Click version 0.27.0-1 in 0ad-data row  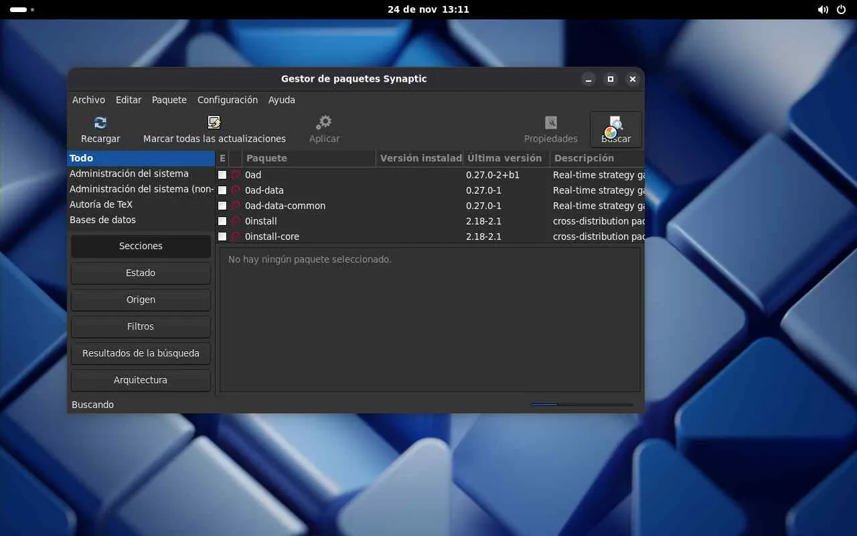click(x=483, y=190)
